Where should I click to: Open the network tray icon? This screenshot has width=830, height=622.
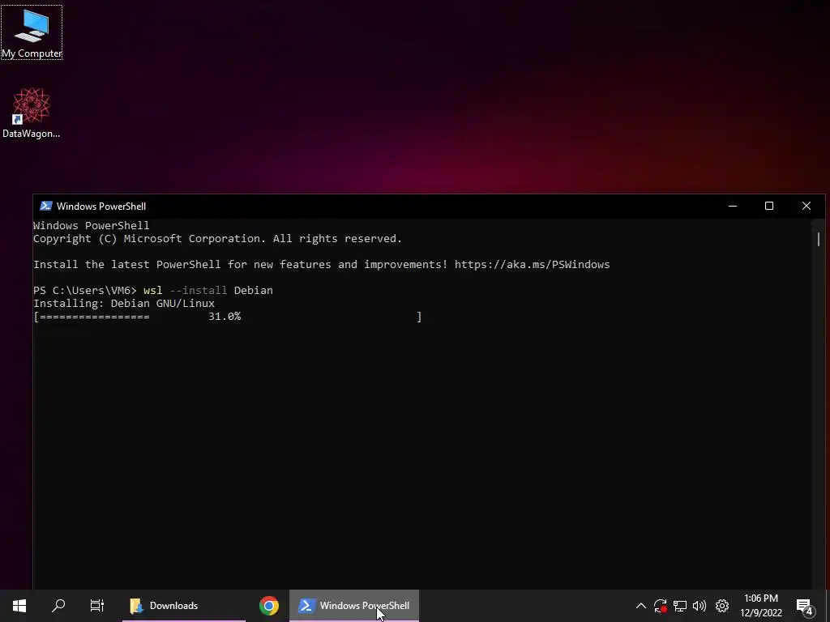point(680,606)
